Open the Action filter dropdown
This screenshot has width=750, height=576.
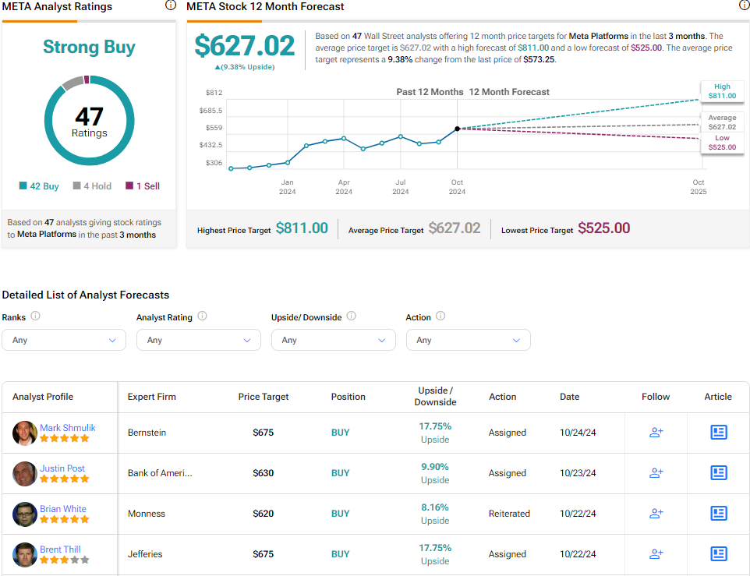pos(469,340)
